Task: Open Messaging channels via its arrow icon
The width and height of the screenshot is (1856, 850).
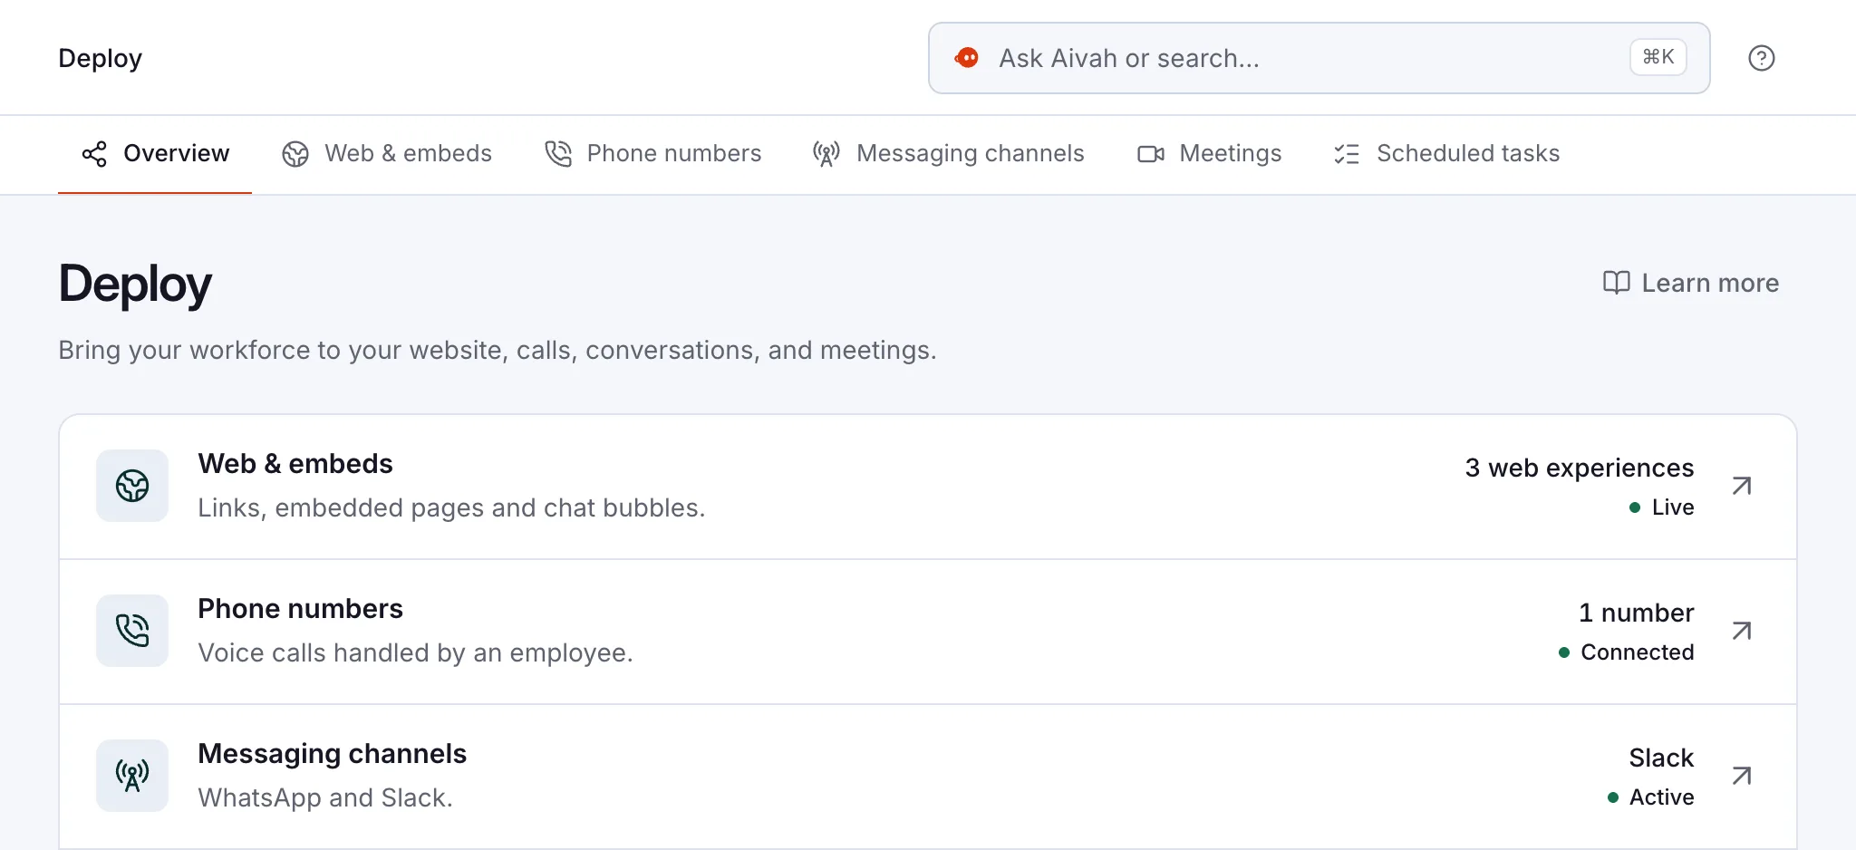Action: pos(1741,776)
